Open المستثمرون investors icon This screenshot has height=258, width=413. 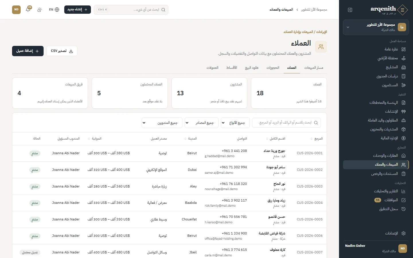pos(404,85)
